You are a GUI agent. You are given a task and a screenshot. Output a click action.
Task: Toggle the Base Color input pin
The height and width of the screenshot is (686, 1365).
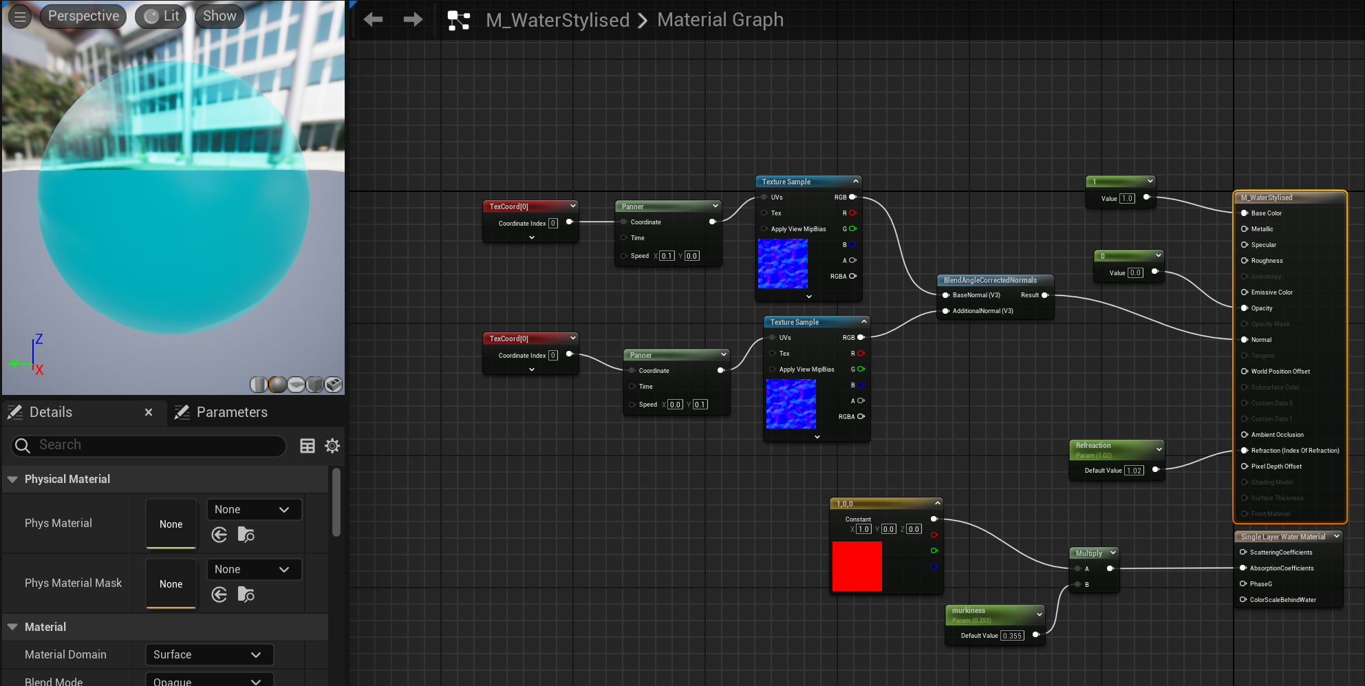click(x=1245, y=213)
